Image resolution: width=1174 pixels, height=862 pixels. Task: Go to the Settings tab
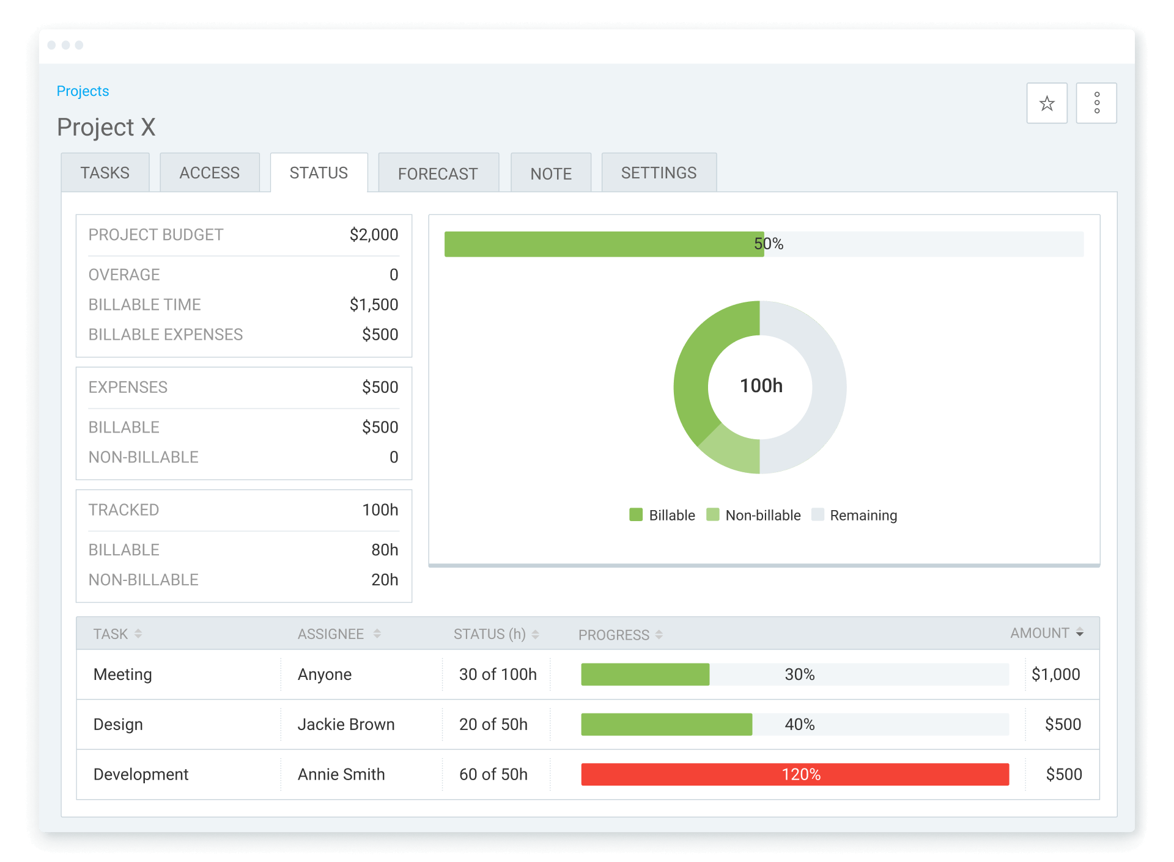point(659,173)
